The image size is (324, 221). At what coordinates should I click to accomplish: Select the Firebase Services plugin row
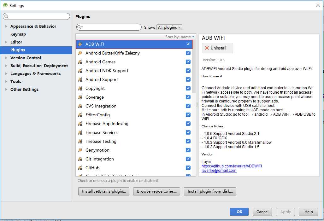coord(134,132)
